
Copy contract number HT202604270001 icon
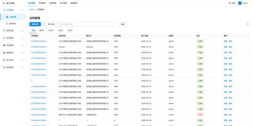(48, 109)
